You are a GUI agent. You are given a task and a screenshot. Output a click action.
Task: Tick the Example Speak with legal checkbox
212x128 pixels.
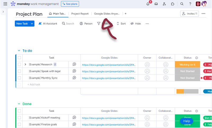[x=19, y=71]
